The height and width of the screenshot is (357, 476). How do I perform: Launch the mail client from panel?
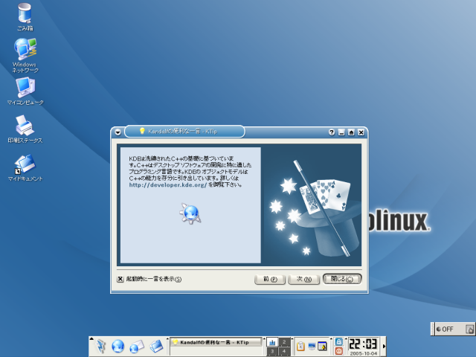136,347
